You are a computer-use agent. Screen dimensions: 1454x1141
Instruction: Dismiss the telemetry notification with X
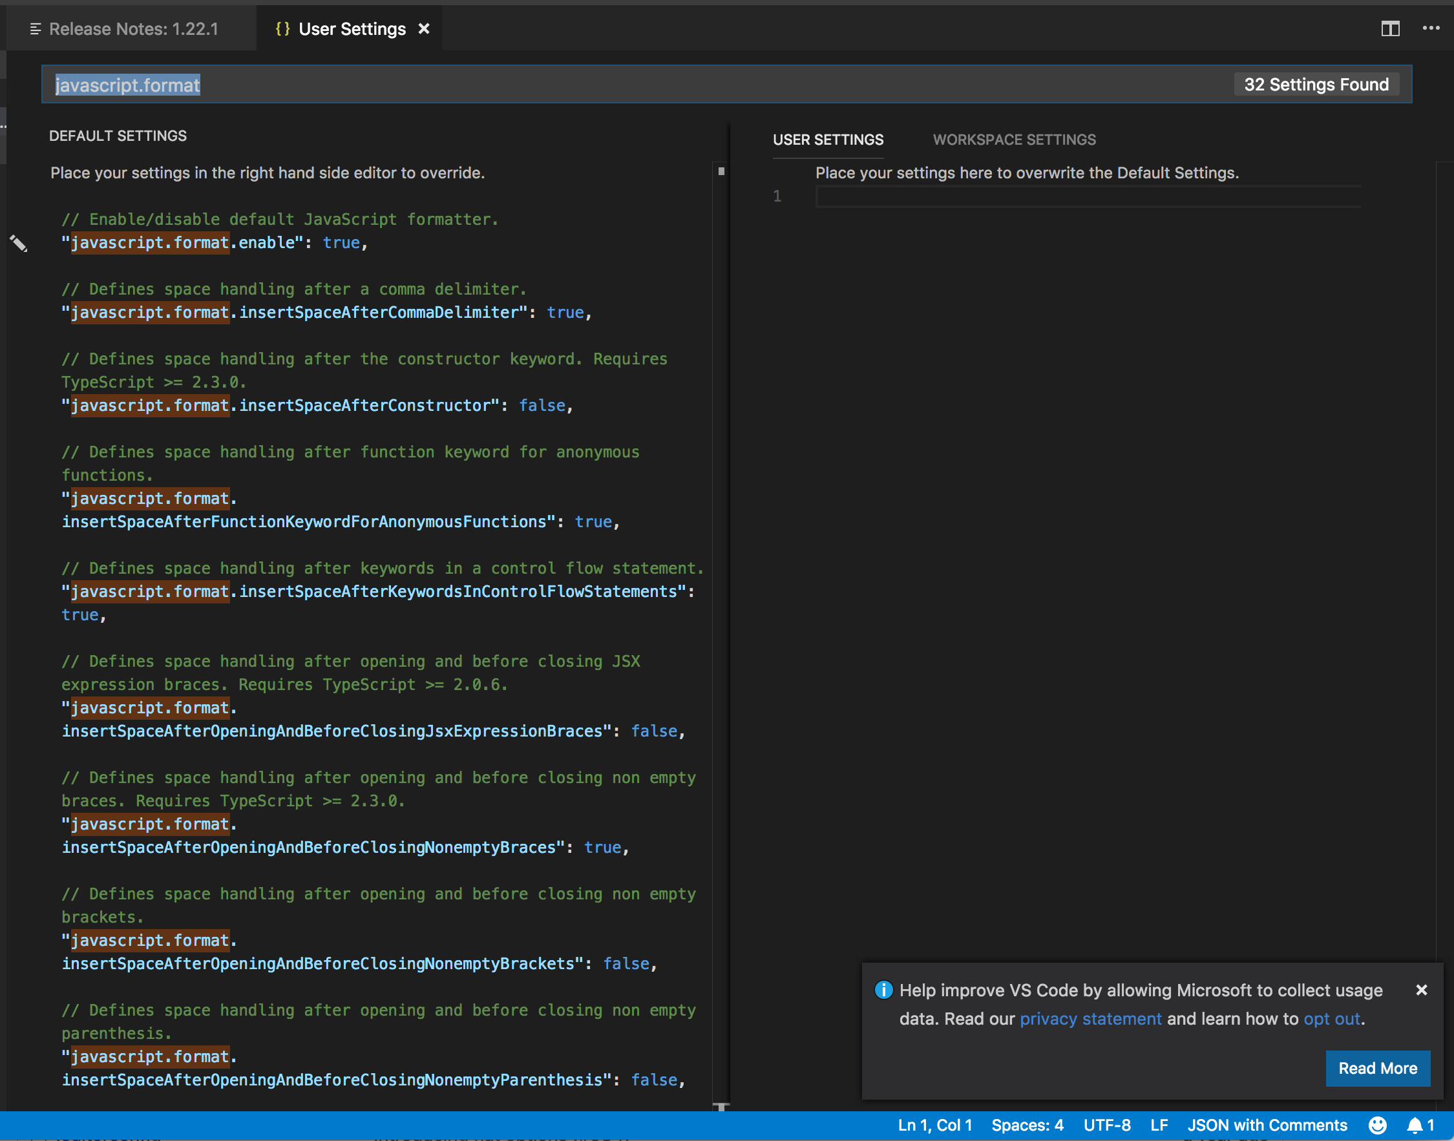point(1421,990)
